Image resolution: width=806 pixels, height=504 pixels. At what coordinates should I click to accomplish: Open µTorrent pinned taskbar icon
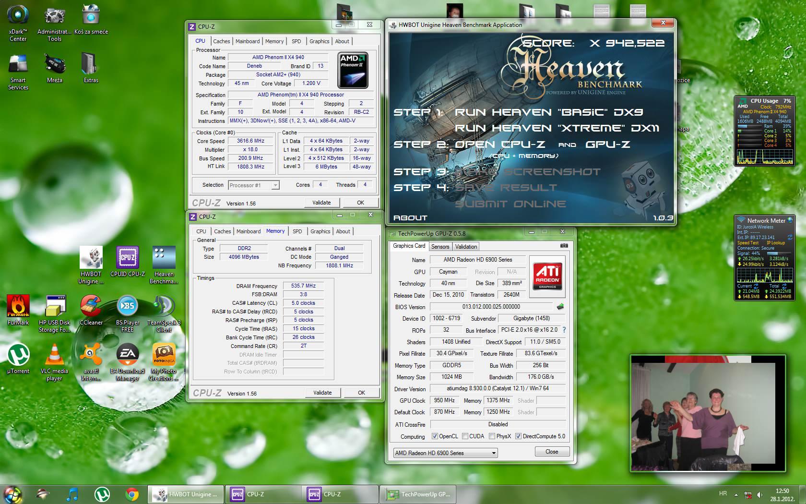(x=102, y=494)
